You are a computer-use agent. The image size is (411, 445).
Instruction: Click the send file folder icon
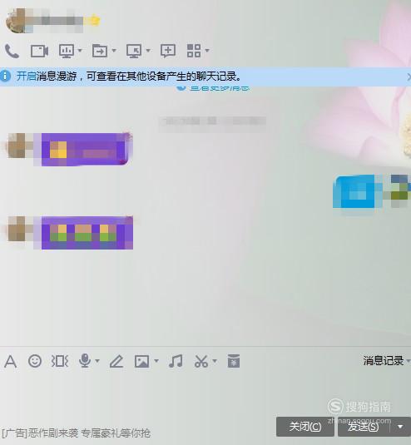(100, 51)
